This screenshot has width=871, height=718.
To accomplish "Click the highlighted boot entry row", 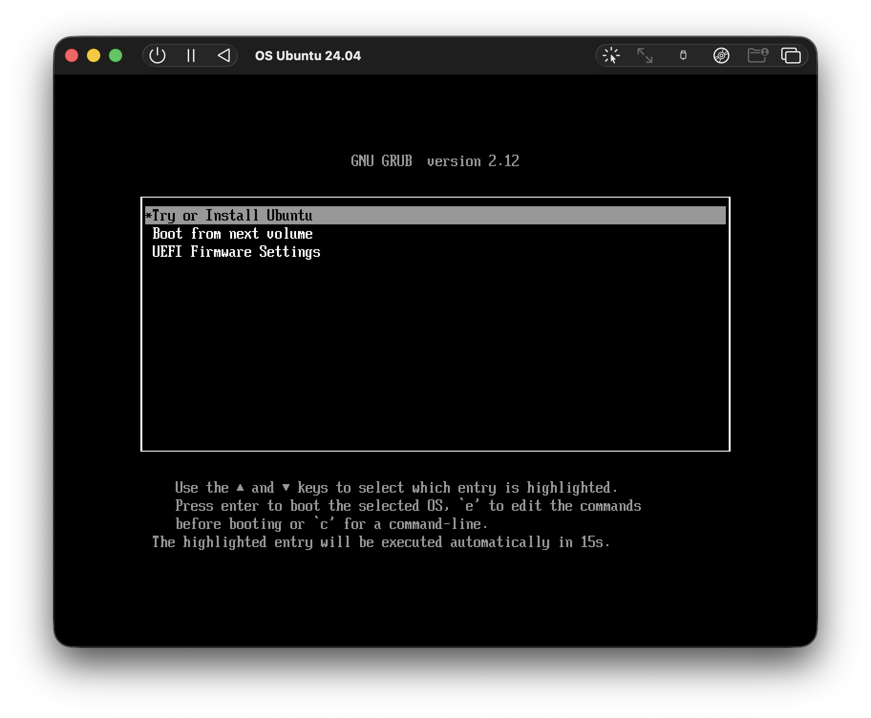I will 435,215.
